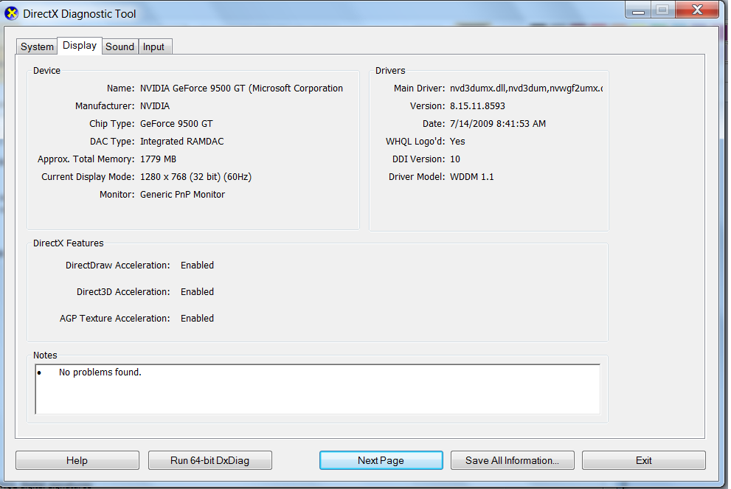This screenshot has height=489, width=731.
Task: Click DAC Type value Integrated RAMDAC
Action: click(x=181, y=142)
